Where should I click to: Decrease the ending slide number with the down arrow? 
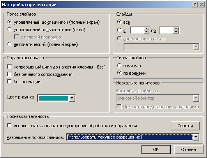(x=176, y=32)
